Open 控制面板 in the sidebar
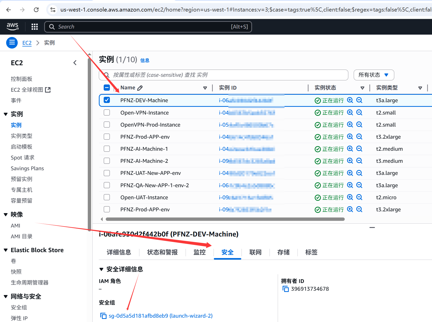The height and width of the screenshot is (322, 432). pyautogui.click(x=22, y=79)
